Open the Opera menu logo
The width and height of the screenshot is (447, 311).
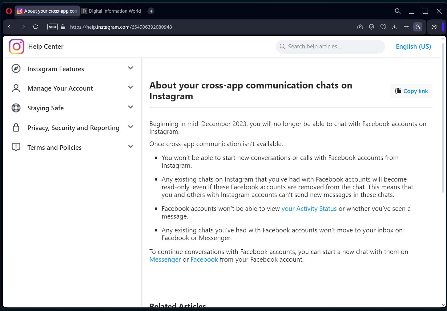(9, 11)
